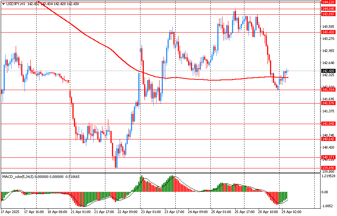The height and width of the screenshot is (216, 337).
Task: Click the 141.934 red price label
Action: 328,90
